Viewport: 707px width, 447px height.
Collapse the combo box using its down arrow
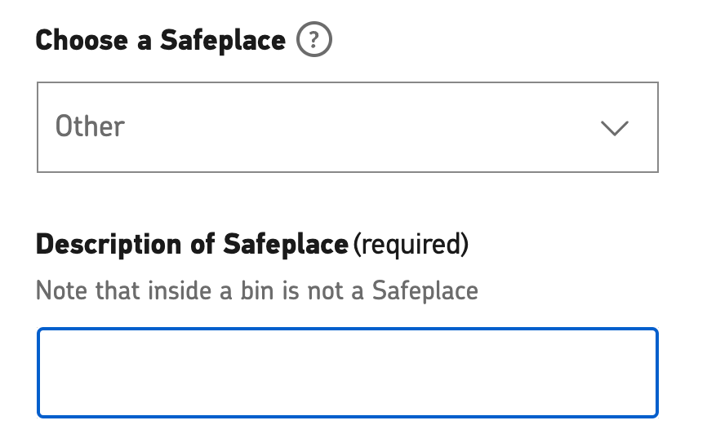pyautogui.click(x=615, y=128)
